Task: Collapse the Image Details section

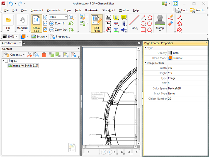Action: tap(145, 63)
